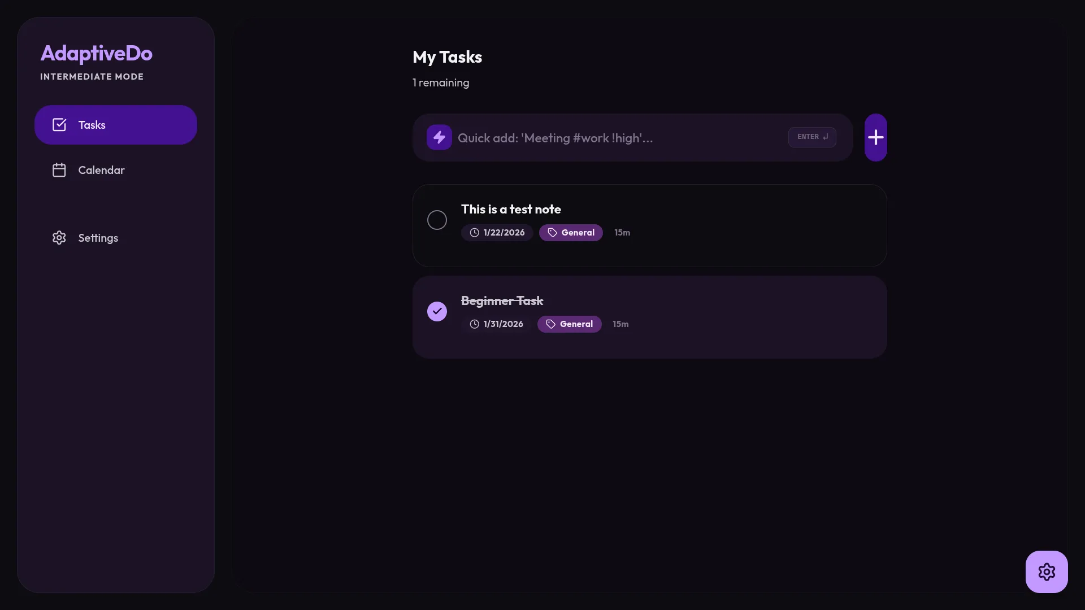Image resolution: width=1085 pixels, height=610 pixels.
Task: Select the Tasks navigation item
Action: pos(115,125)
